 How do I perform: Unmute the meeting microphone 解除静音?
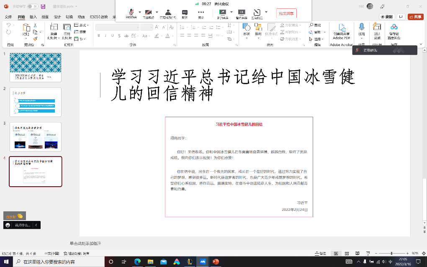pyautogui.click(x=131, y=12)
